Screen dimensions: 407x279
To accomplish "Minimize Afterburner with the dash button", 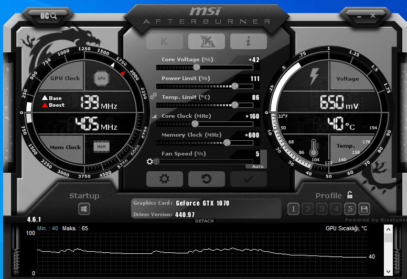I will 359,16.
